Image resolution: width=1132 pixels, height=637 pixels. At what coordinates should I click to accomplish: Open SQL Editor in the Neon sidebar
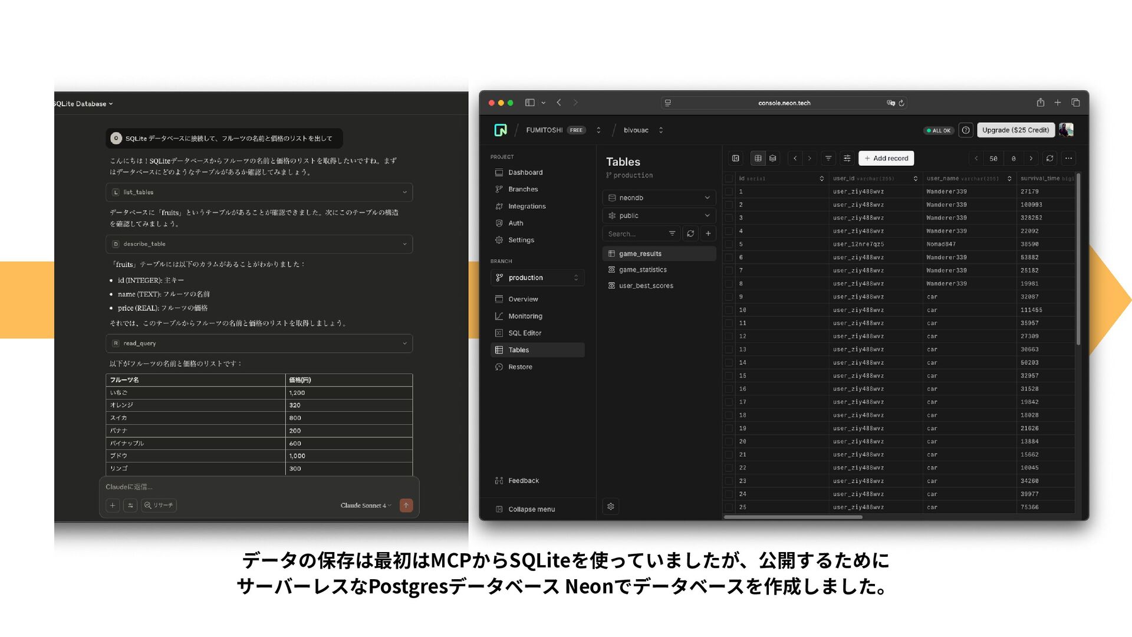tap(537, 333)
